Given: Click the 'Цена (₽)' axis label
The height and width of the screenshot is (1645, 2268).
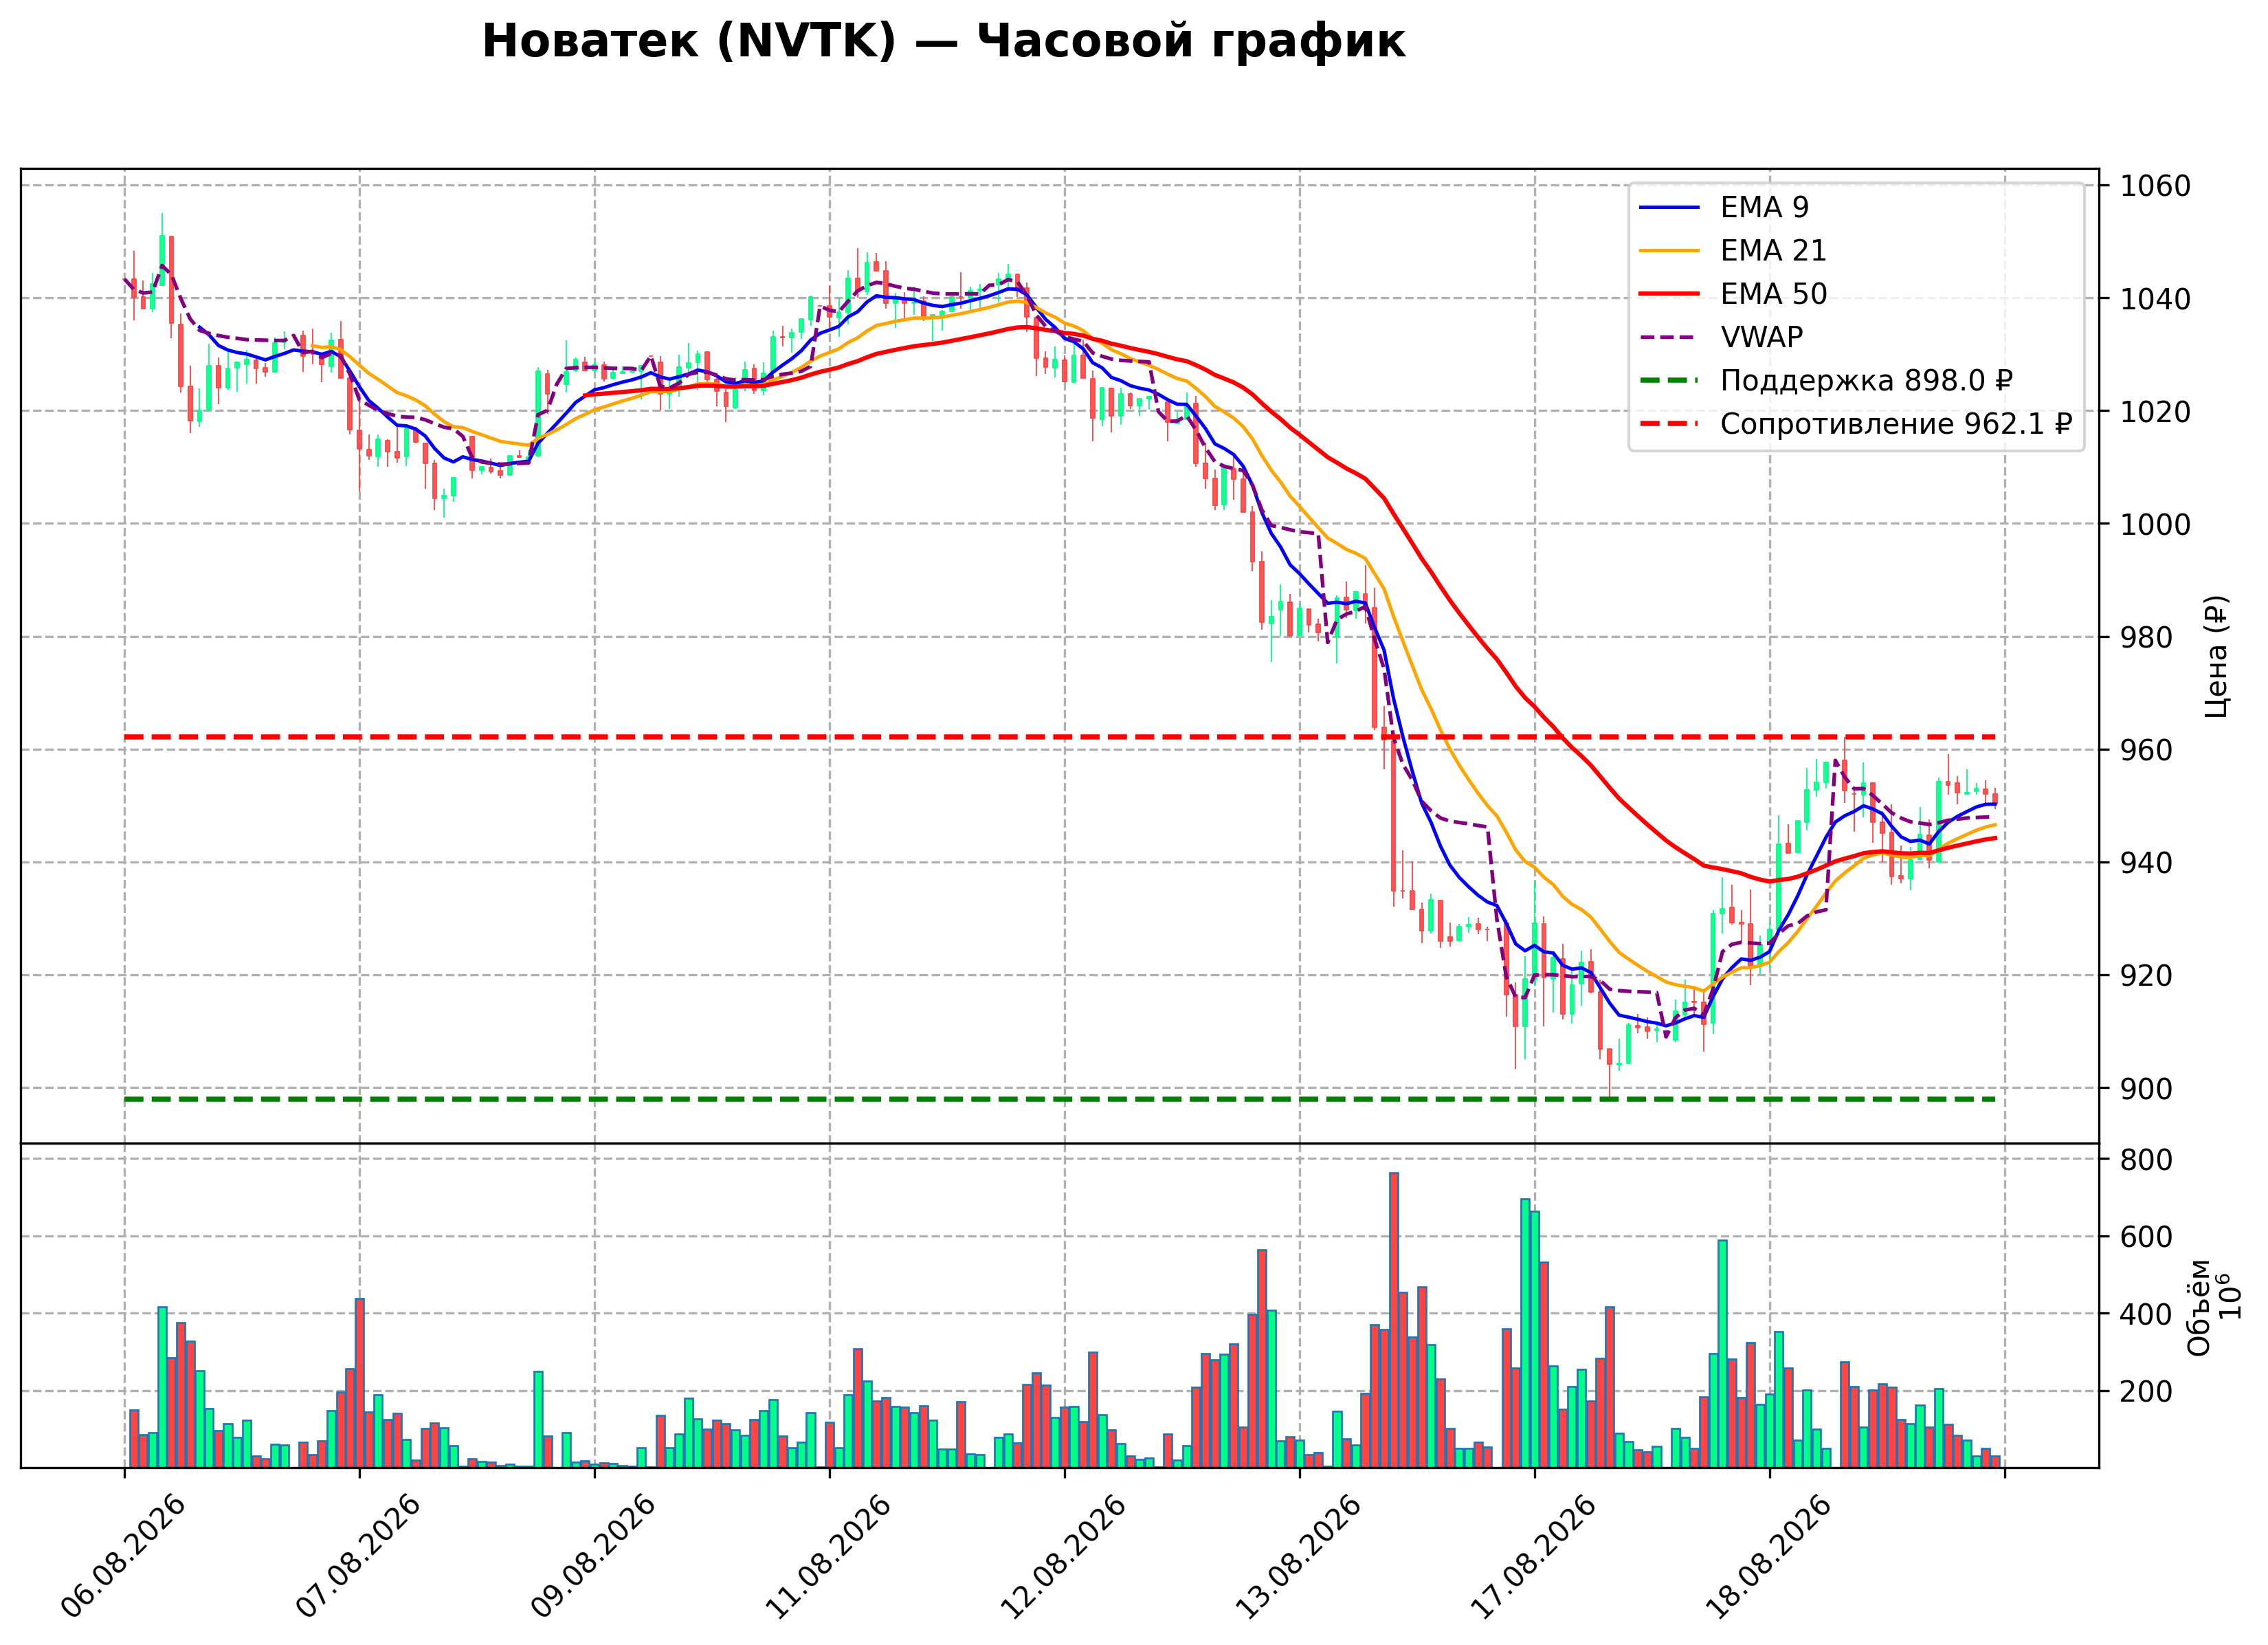Looking at the screenshot, I should click(2217, 656).
